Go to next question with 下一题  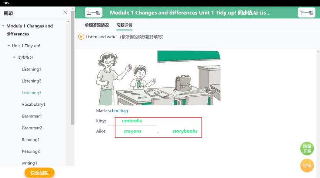pos(306,13)
